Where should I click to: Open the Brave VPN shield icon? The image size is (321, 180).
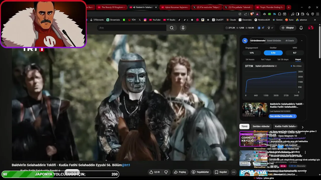(x=312, y=14)
